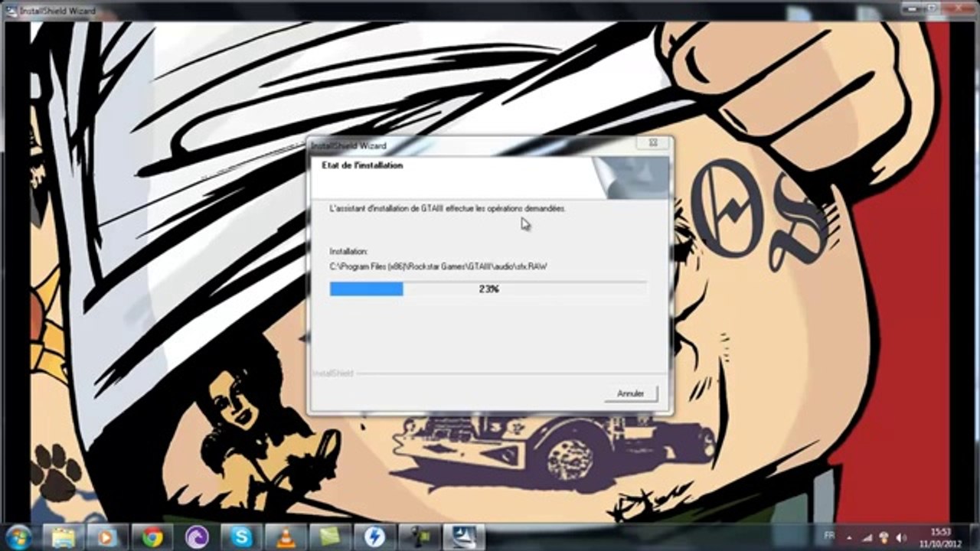This screenshot has height=551, width=980.
Task: Open VLC media player from the taskbar
Action: point(286,537)
